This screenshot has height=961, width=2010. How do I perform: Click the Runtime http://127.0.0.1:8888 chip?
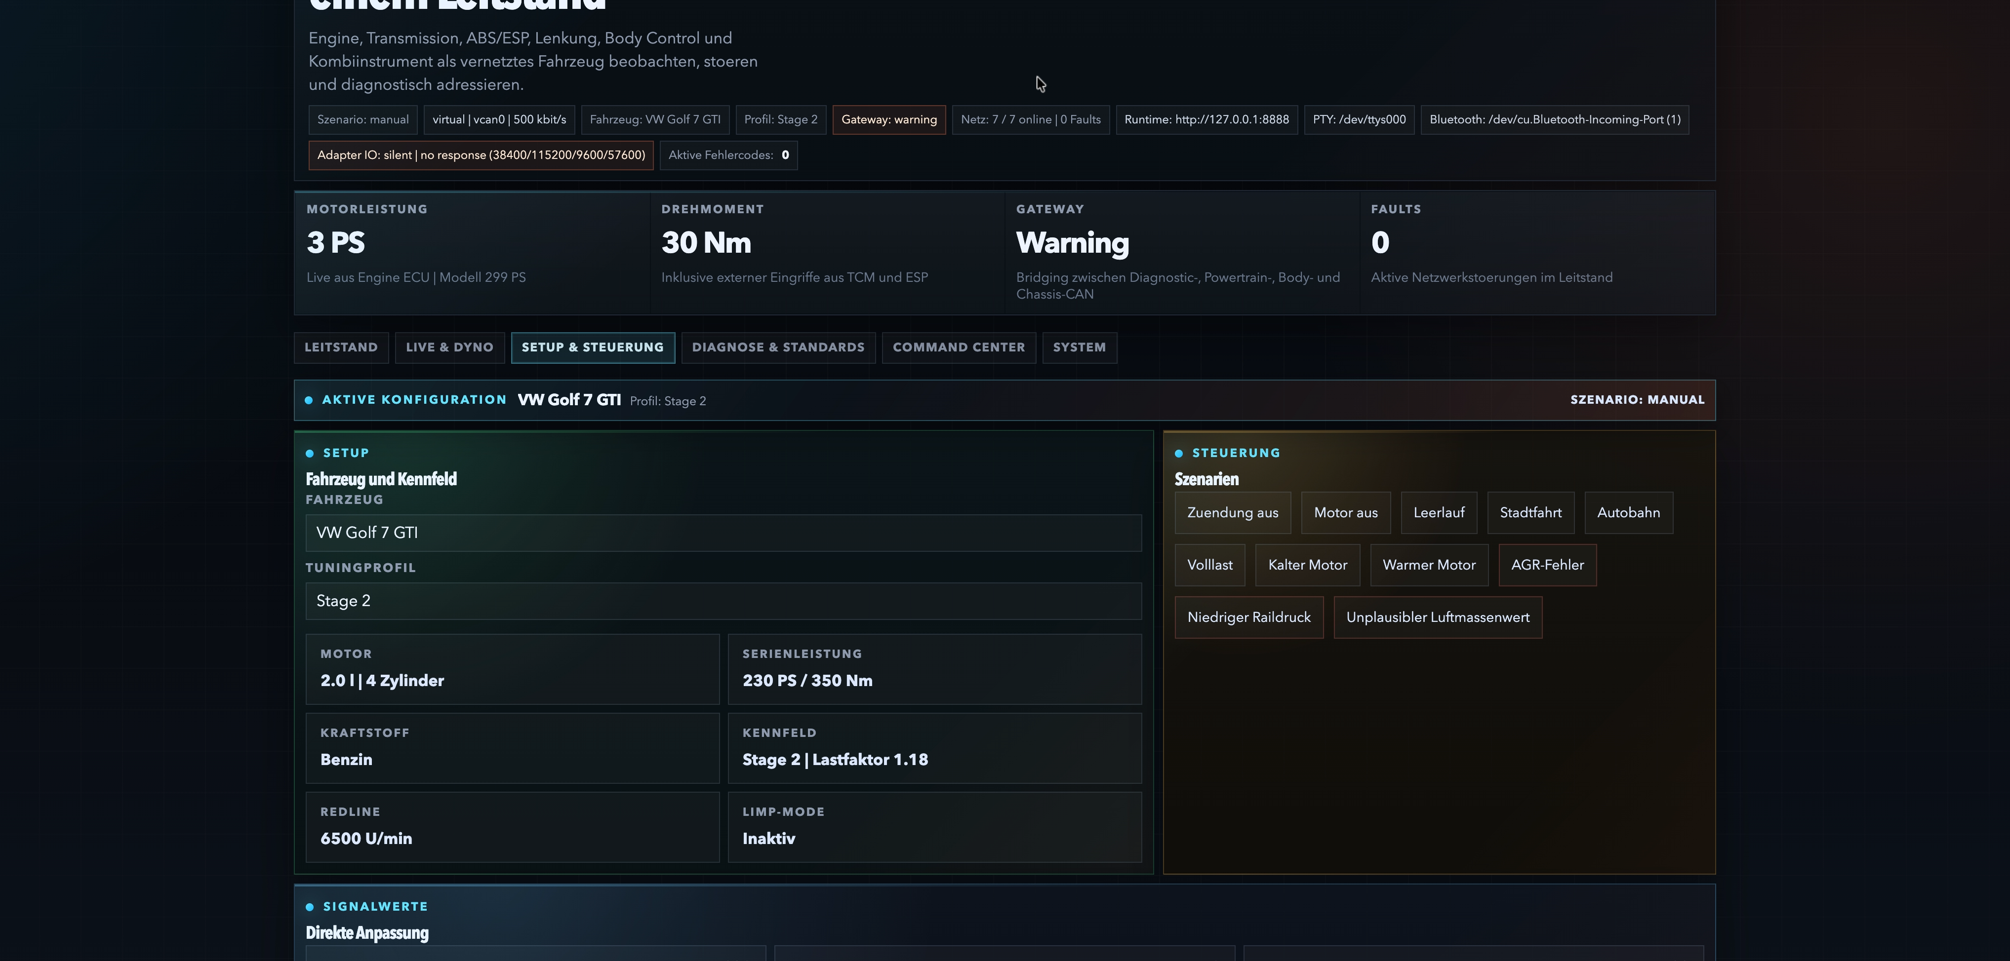(1207, 120)
